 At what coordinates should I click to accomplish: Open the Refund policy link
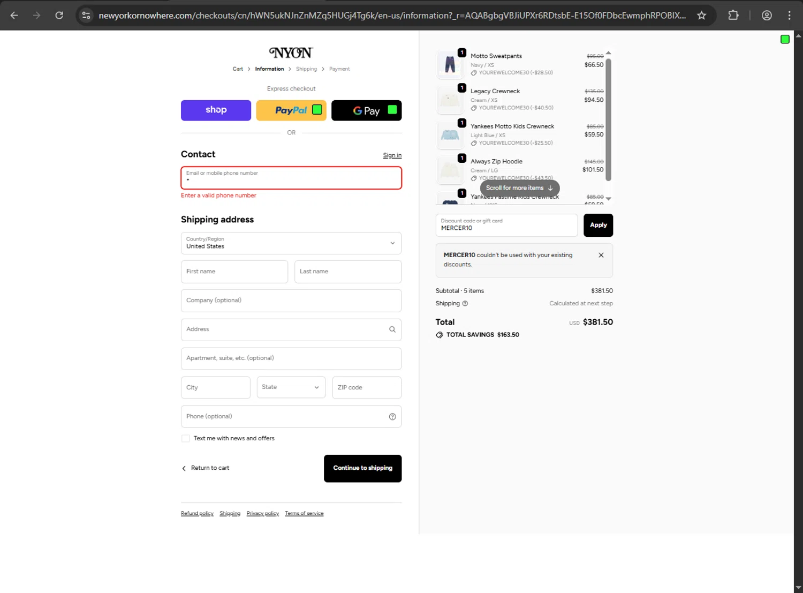[197, 514]
